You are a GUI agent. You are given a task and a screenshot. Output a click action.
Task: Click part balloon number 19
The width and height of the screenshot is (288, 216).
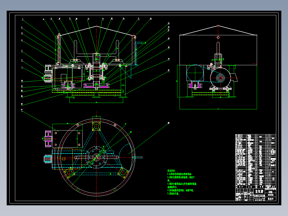(x=168, y=23)
